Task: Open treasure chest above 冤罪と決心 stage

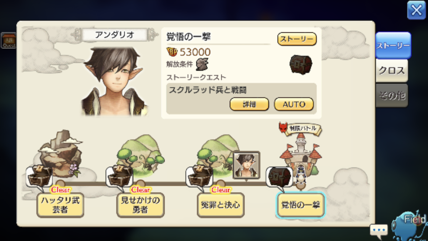Action: coord(200,176)
